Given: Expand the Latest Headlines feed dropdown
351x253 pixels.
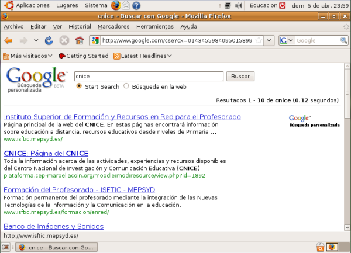Looking at the screenshot, I should [x=170, y=56].
